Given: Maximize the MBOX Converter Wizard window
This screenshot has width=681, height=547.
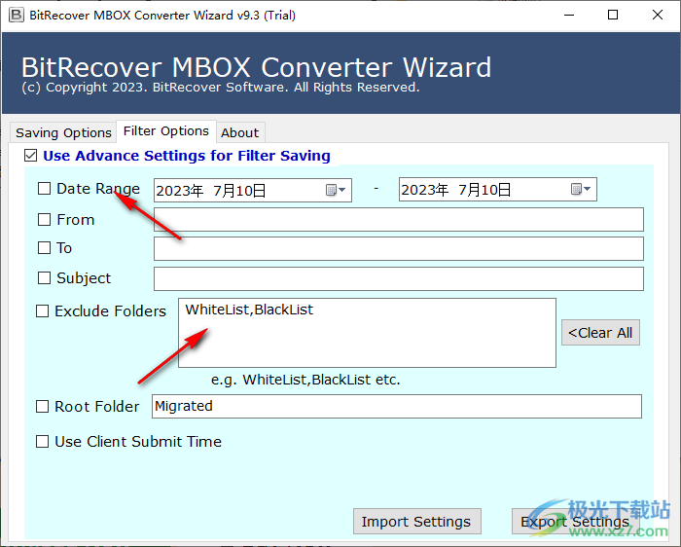Looking at the screenshot, I should point(613,16).
